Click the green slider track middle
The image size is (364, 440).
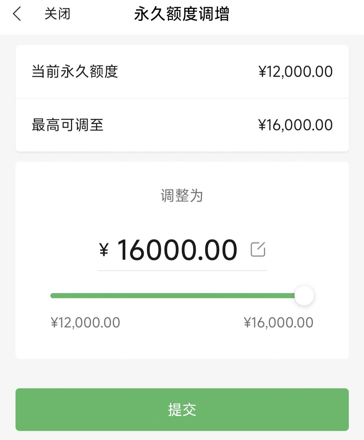pos(173,296)
